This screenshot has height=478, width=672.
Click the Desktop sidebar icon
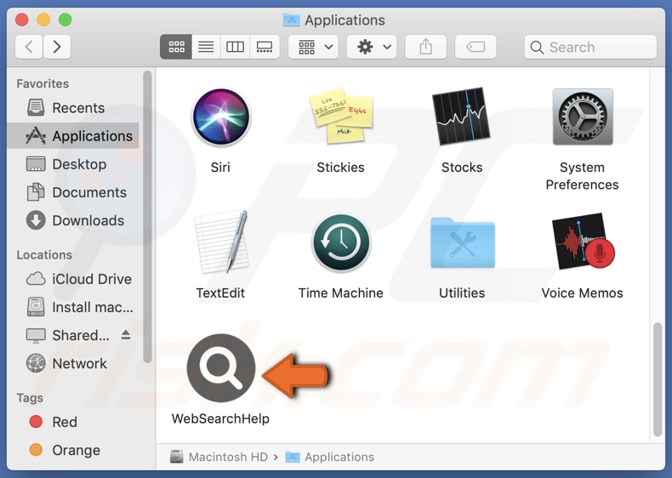pyautogui.click(x=36, y=164)
